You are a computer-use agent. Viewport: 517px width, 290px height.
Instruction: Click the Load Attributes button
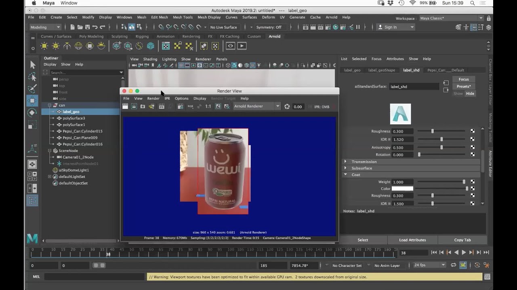pos(412,240)
